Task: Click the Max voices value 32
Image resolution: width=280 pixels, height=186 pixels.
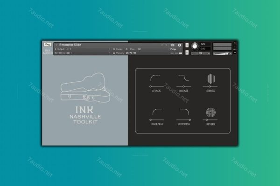Action: click(139, 49)
